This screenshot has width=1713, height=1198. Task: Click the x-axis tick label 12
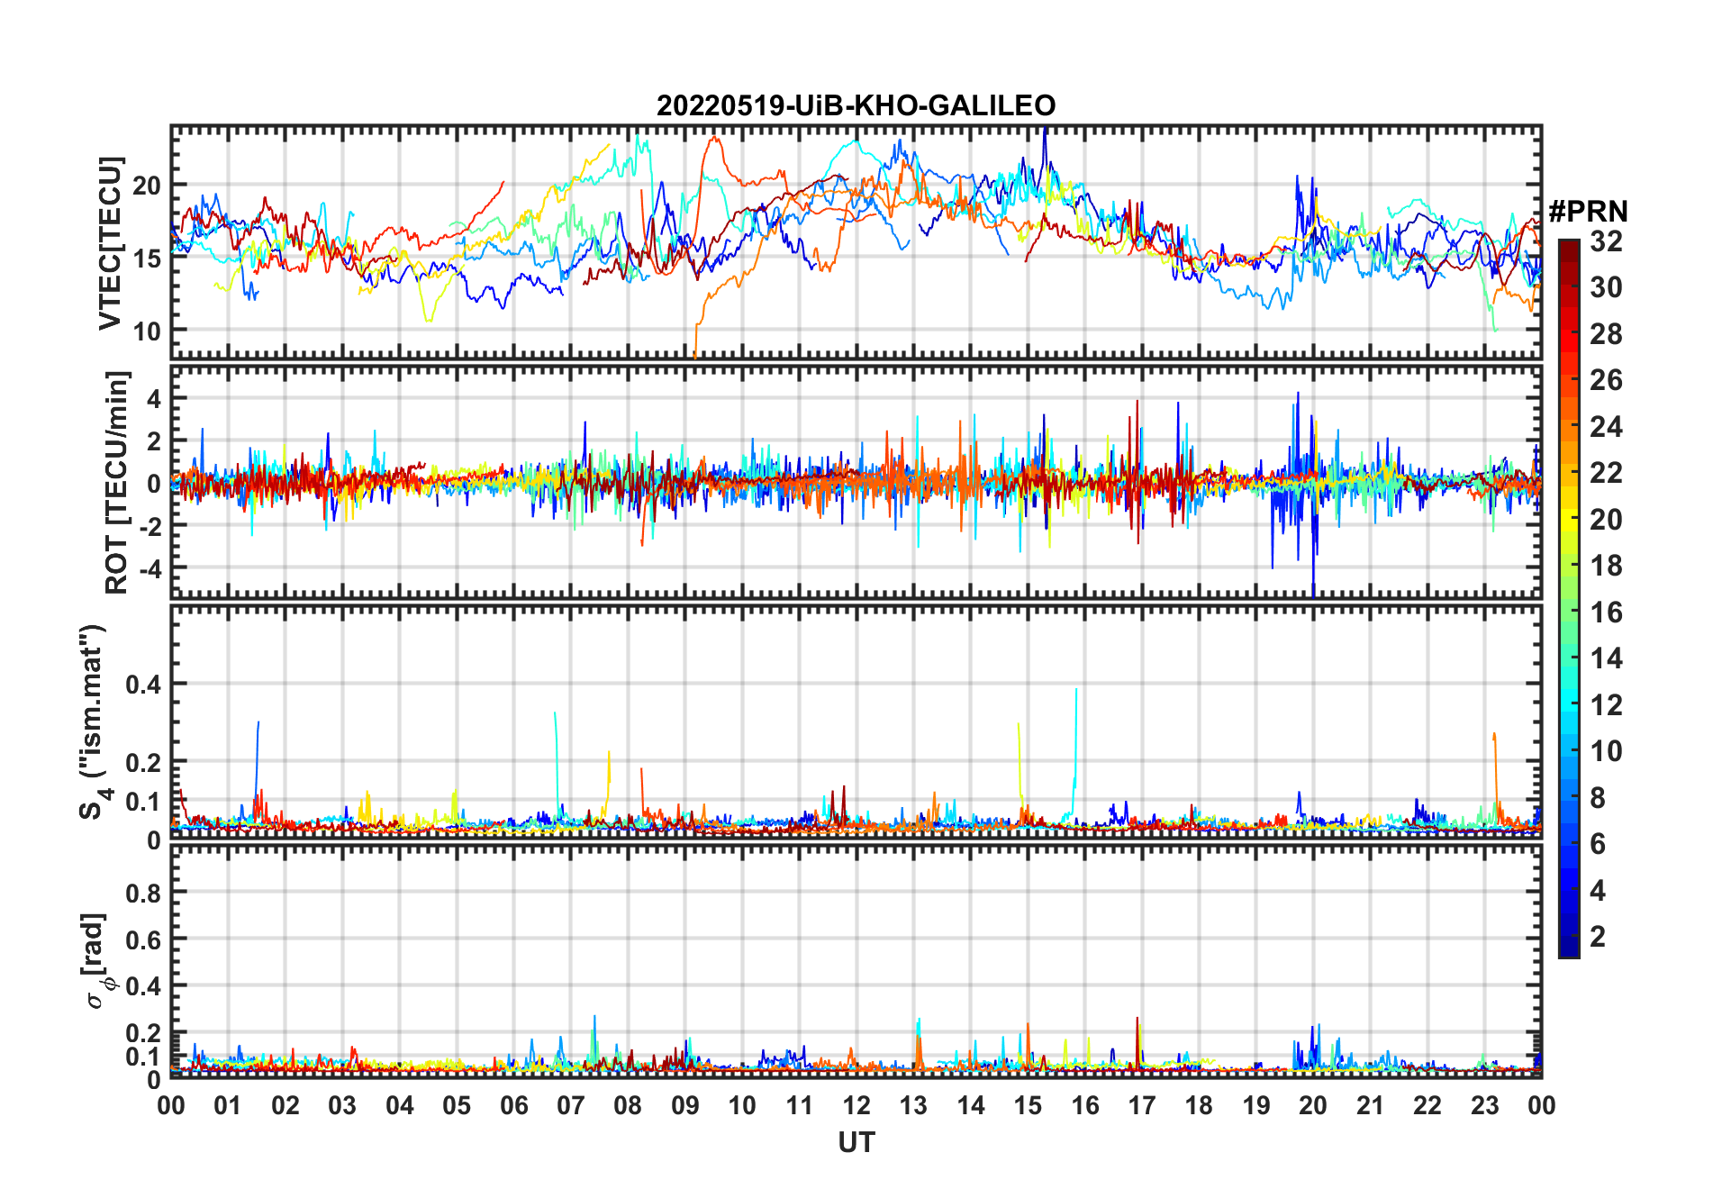point(856,1105)
